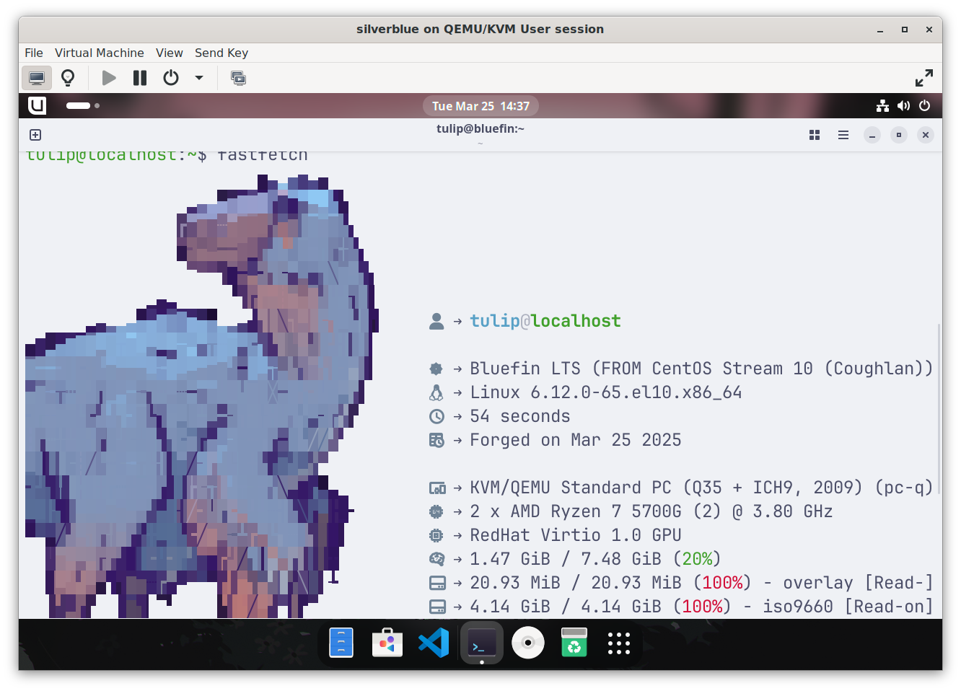Maximize the silverblue QEMU/KVM window
Screen dimensions: 961x691
coord(905,30)
